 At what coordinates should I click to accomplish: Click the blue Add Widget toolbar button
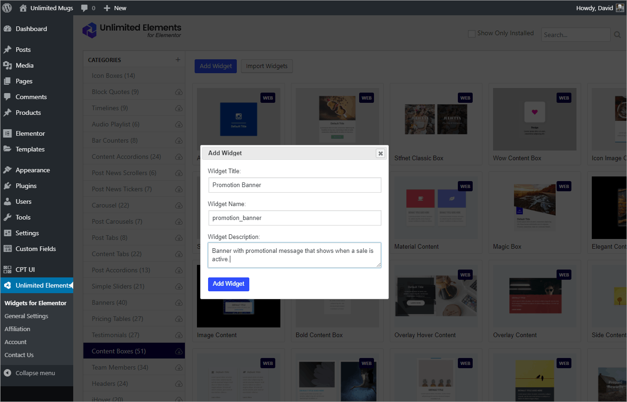tap(215, 66)
